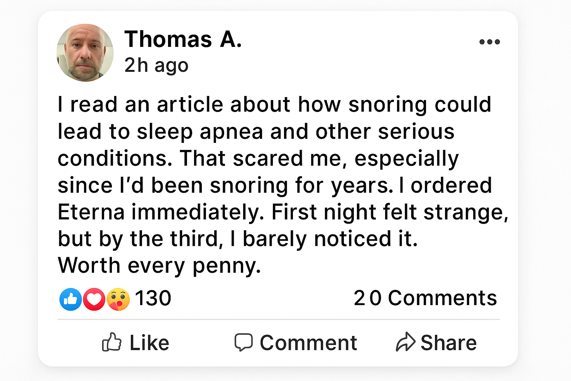
Task: Click the speech bubble Comment icon
Action: click(x=243, y=342)
